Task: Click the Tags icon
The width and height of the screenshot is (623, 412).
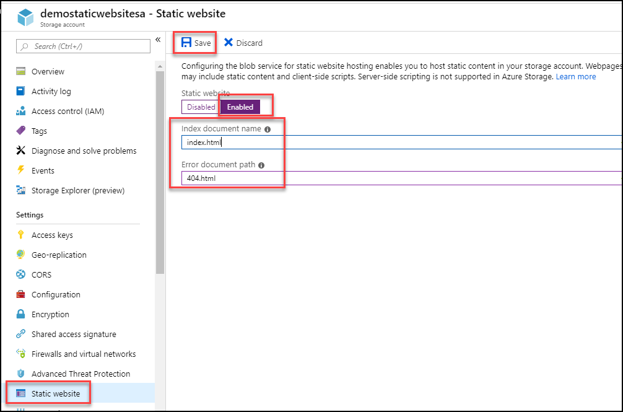Action: [x=20, y=131]
